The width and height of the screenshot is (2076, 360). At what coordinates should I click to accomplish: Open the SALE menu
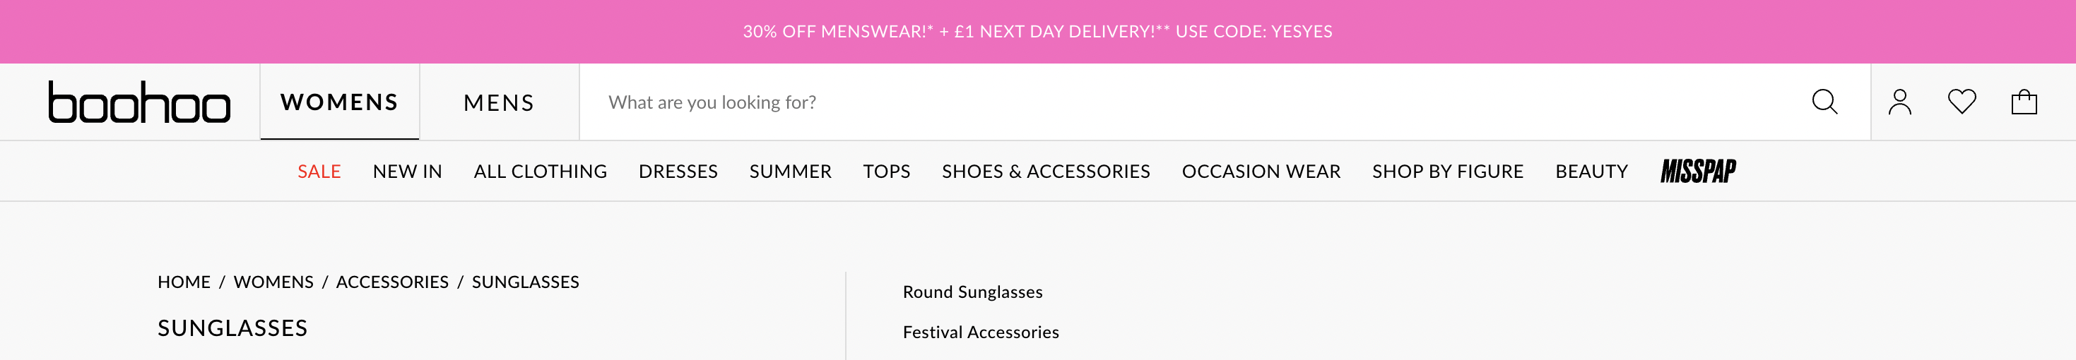(319, 172)
